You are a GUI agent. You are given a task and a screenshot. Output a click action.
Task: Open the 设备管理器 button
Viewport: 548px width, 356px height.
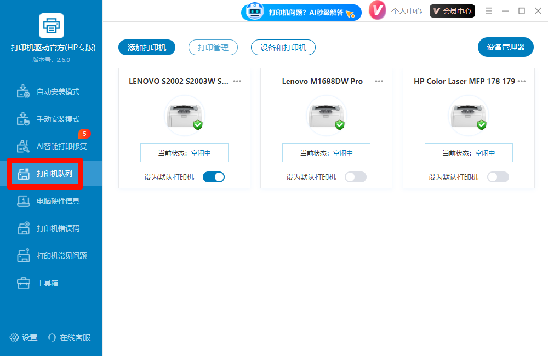coord(506,47)
